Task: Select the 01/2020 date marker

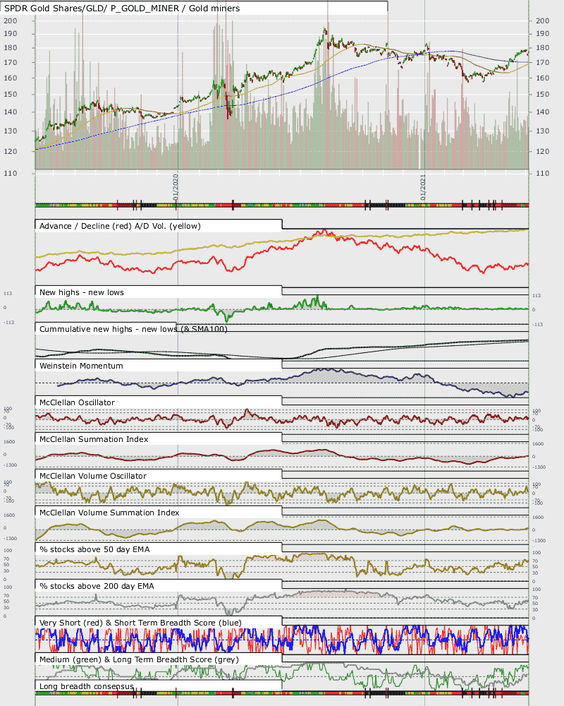Action: [x=176, y=187]
